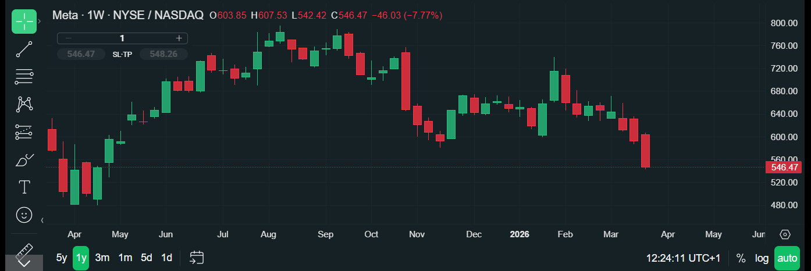Screen dimensions: 811x271
Task: Select the trend line drawing tool
Action: tap(24, 49)
